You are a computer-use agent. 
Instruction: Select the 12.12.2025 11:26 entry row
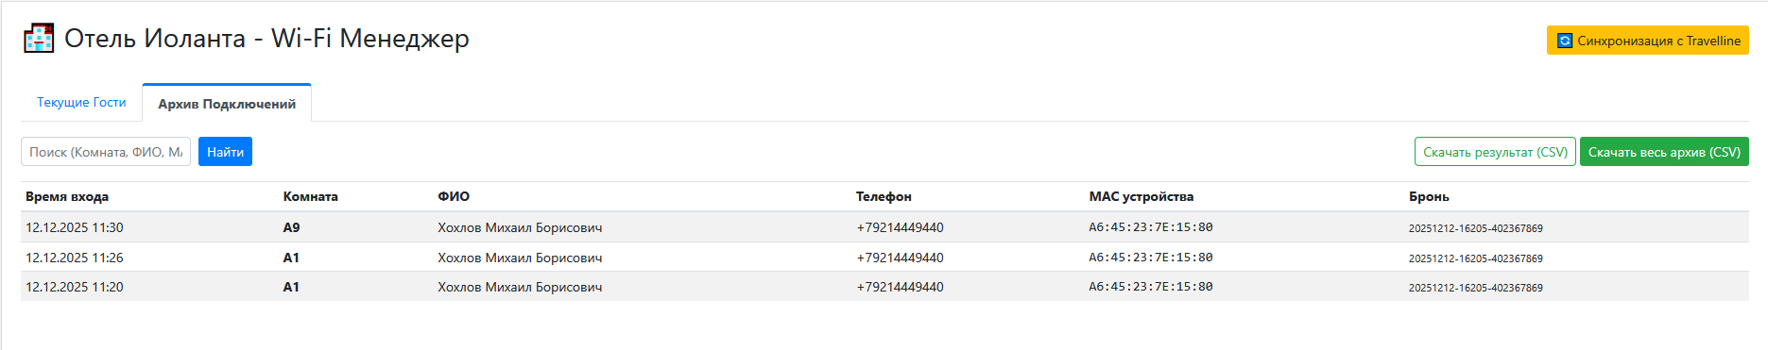point(884,257)
